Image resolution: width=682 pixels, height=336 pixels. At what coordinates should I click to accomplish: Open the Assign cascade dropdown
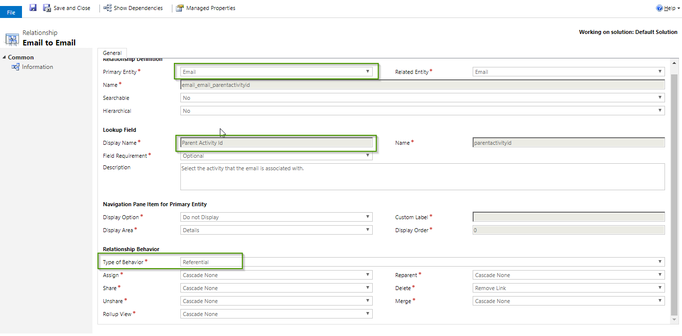point(276,275)
